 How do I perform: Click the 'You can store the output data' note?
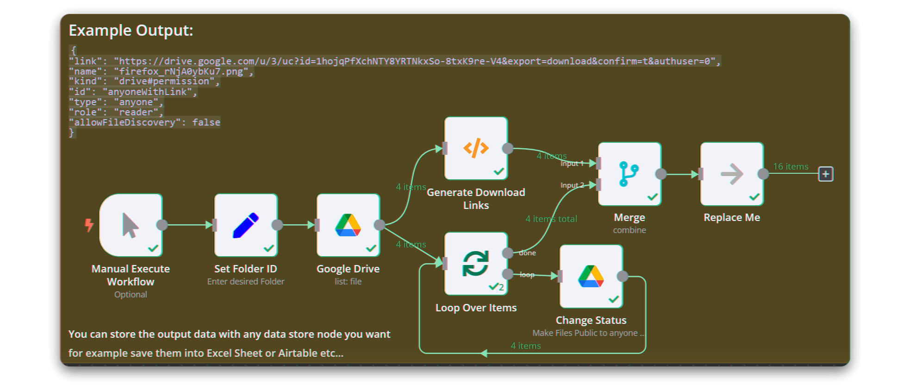[230, 335]
